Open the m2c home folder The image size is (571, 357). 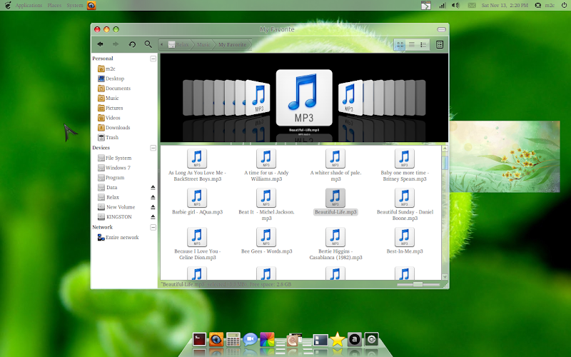pos(106,69)
